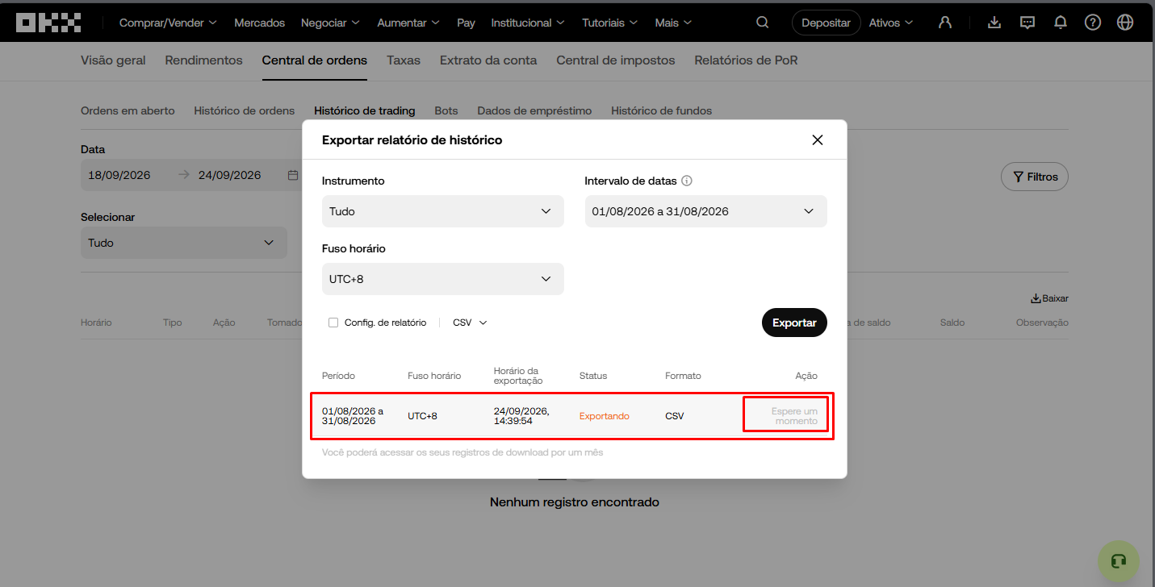Expand the Tutoriais menu
1155x587 pixels.
tap(610, 23)
